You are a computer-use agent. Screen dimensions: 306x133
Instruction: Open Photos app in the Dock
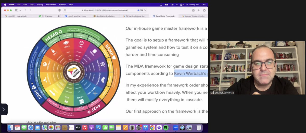[51, 127]
